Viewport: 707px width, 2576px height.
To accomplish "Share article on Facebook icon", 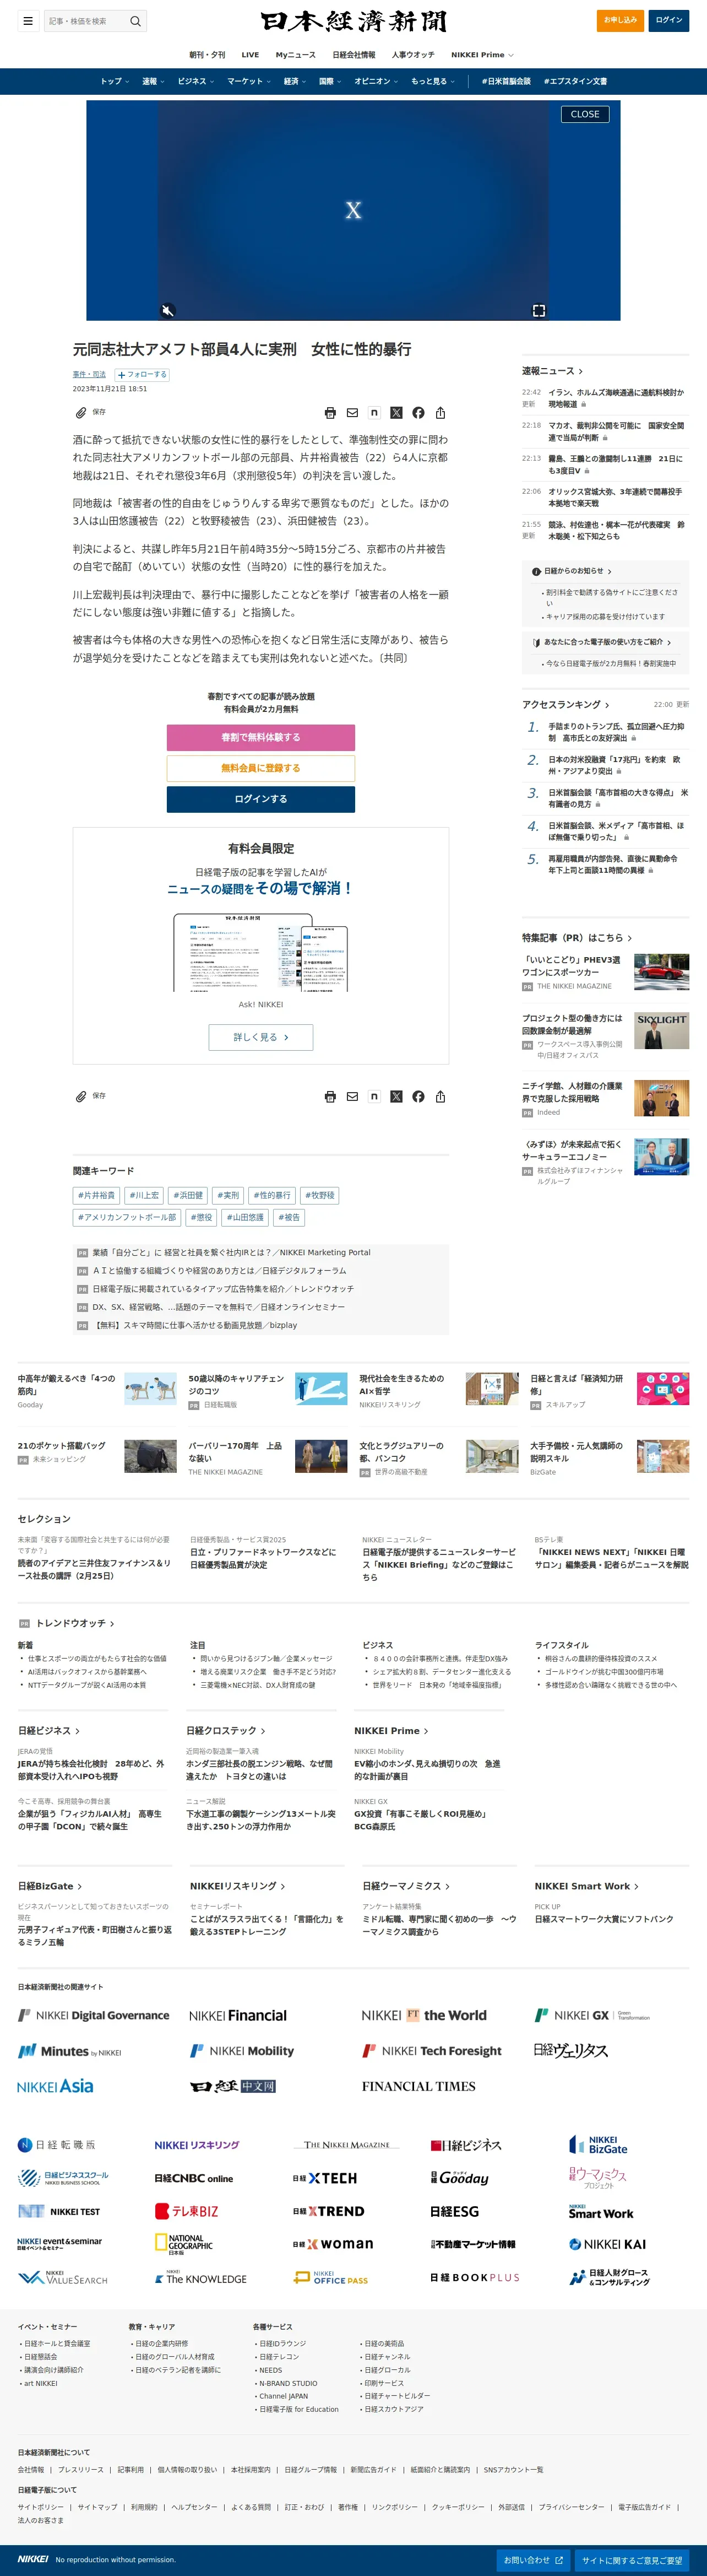I will [x=418, y=412].
